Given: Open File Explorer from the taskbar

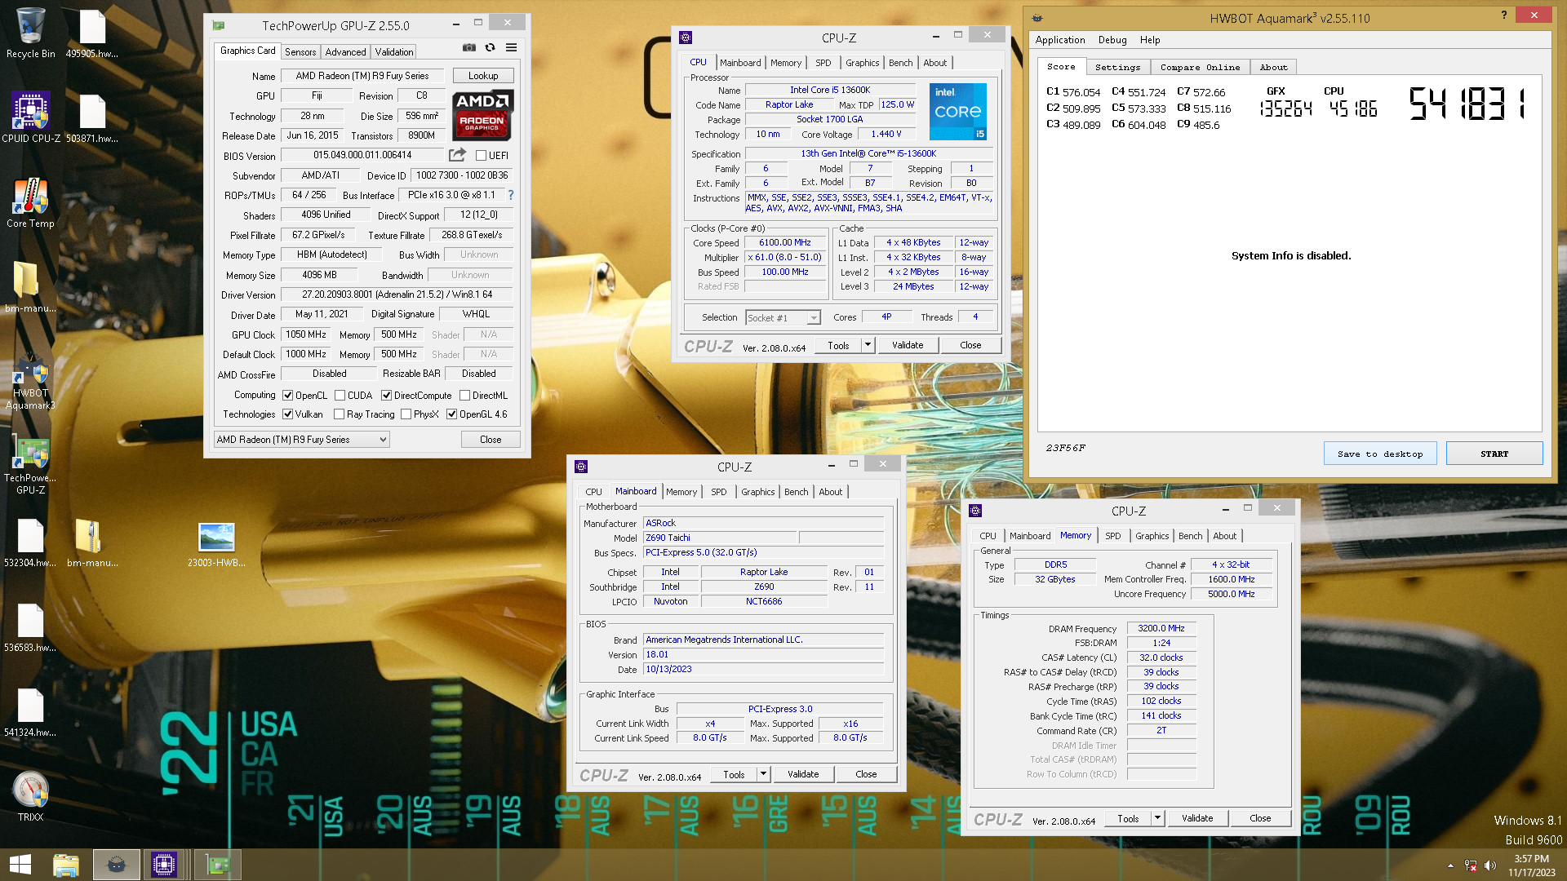Looking at the screenshot, I should pos(66,865).
